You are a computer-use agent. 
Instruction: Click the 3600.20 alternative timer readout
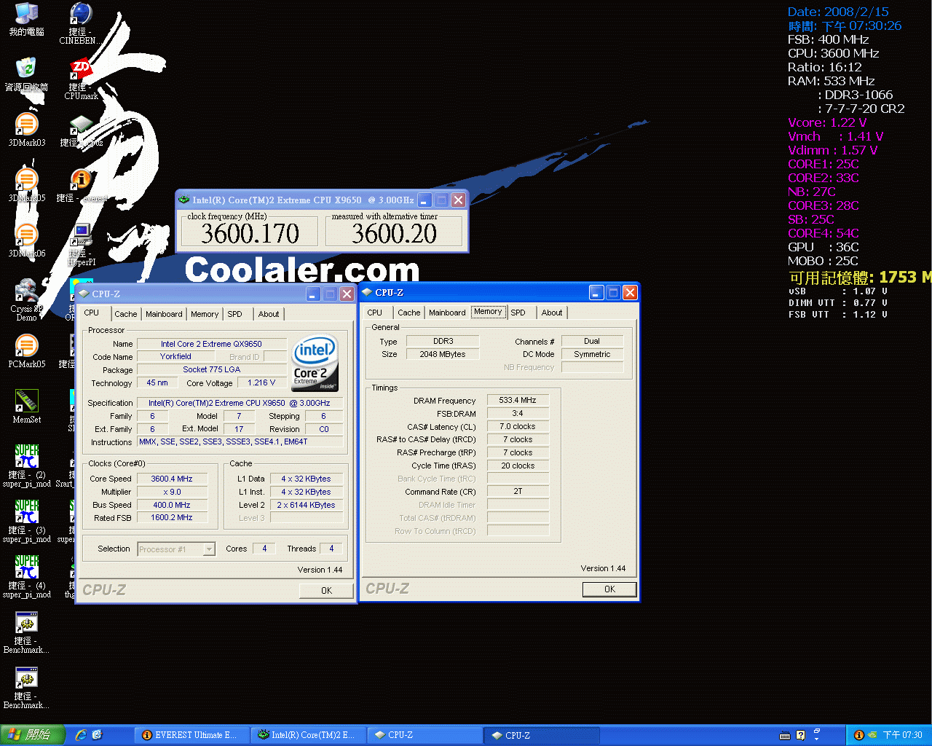point(394,234)
